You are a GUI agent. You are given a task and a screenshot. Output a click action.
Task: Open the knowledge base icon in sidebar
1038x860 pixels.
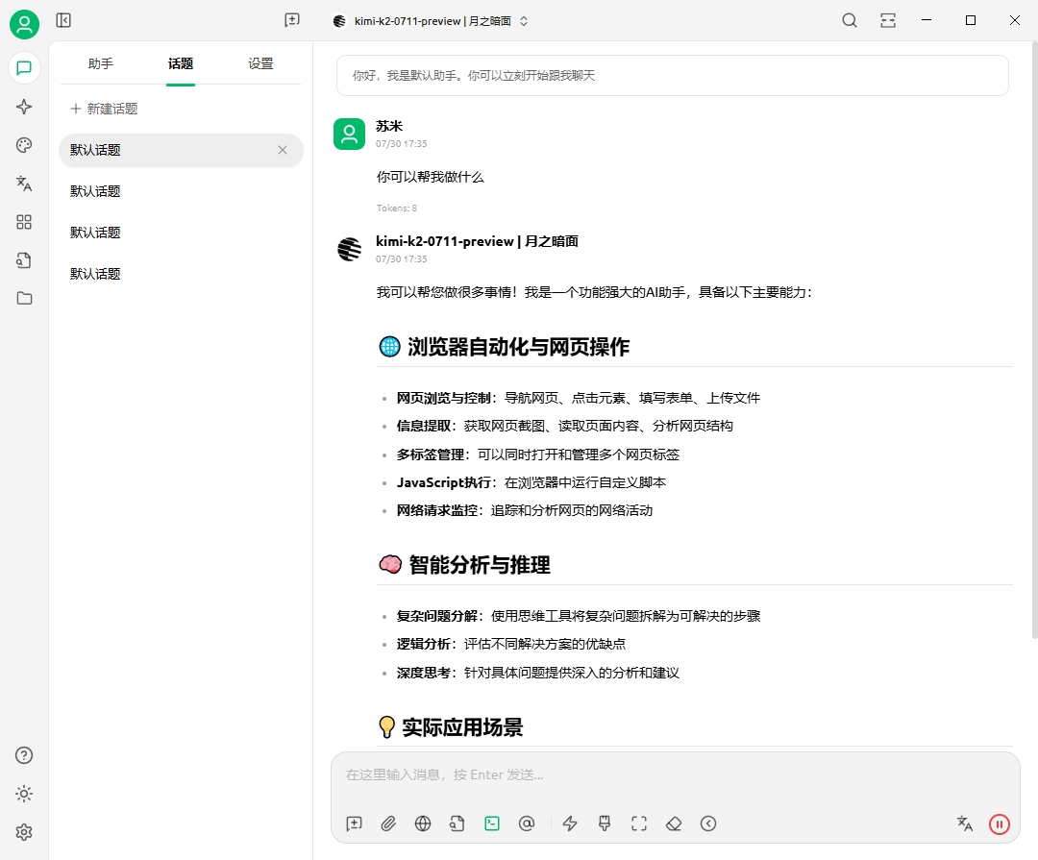(x=24, y=260)
